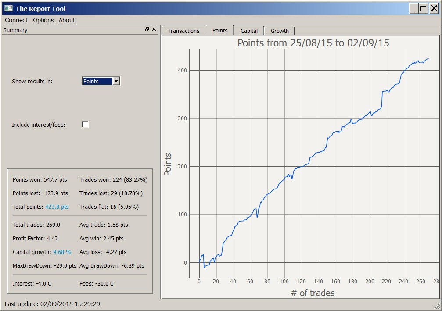
Task: Click the vertical 'Points' axis label
Action: 168,164
